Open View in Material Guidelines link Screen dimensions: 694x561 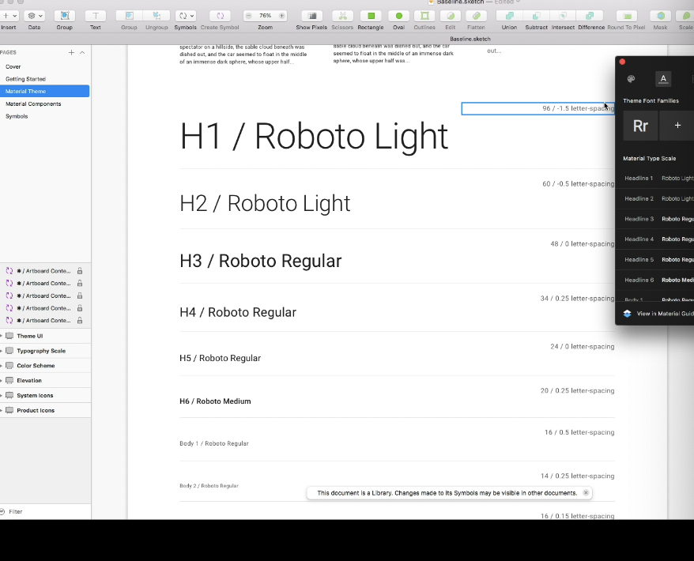point(659,314)
